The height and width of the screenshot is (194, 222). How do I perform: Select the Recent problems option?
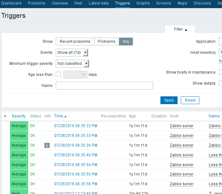(75, 42)
